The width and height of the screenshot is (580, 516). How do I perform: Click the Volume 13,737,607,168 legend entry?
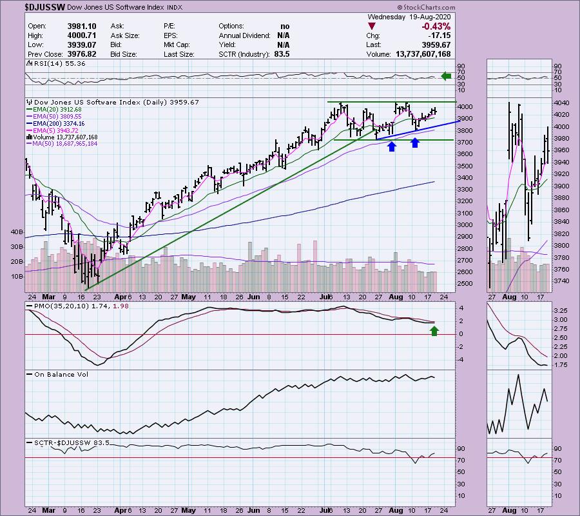click(x=62, y=137)
